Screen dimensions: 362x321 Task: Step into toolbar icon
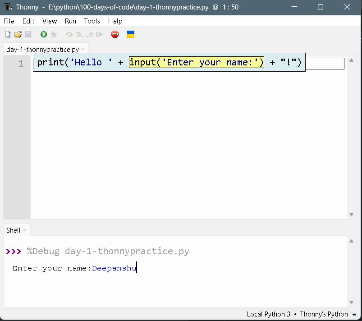point(79,34)
